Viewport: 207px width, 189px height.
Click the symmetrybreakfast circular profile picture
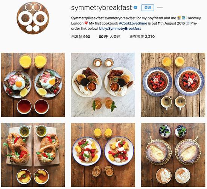[33, 18]
